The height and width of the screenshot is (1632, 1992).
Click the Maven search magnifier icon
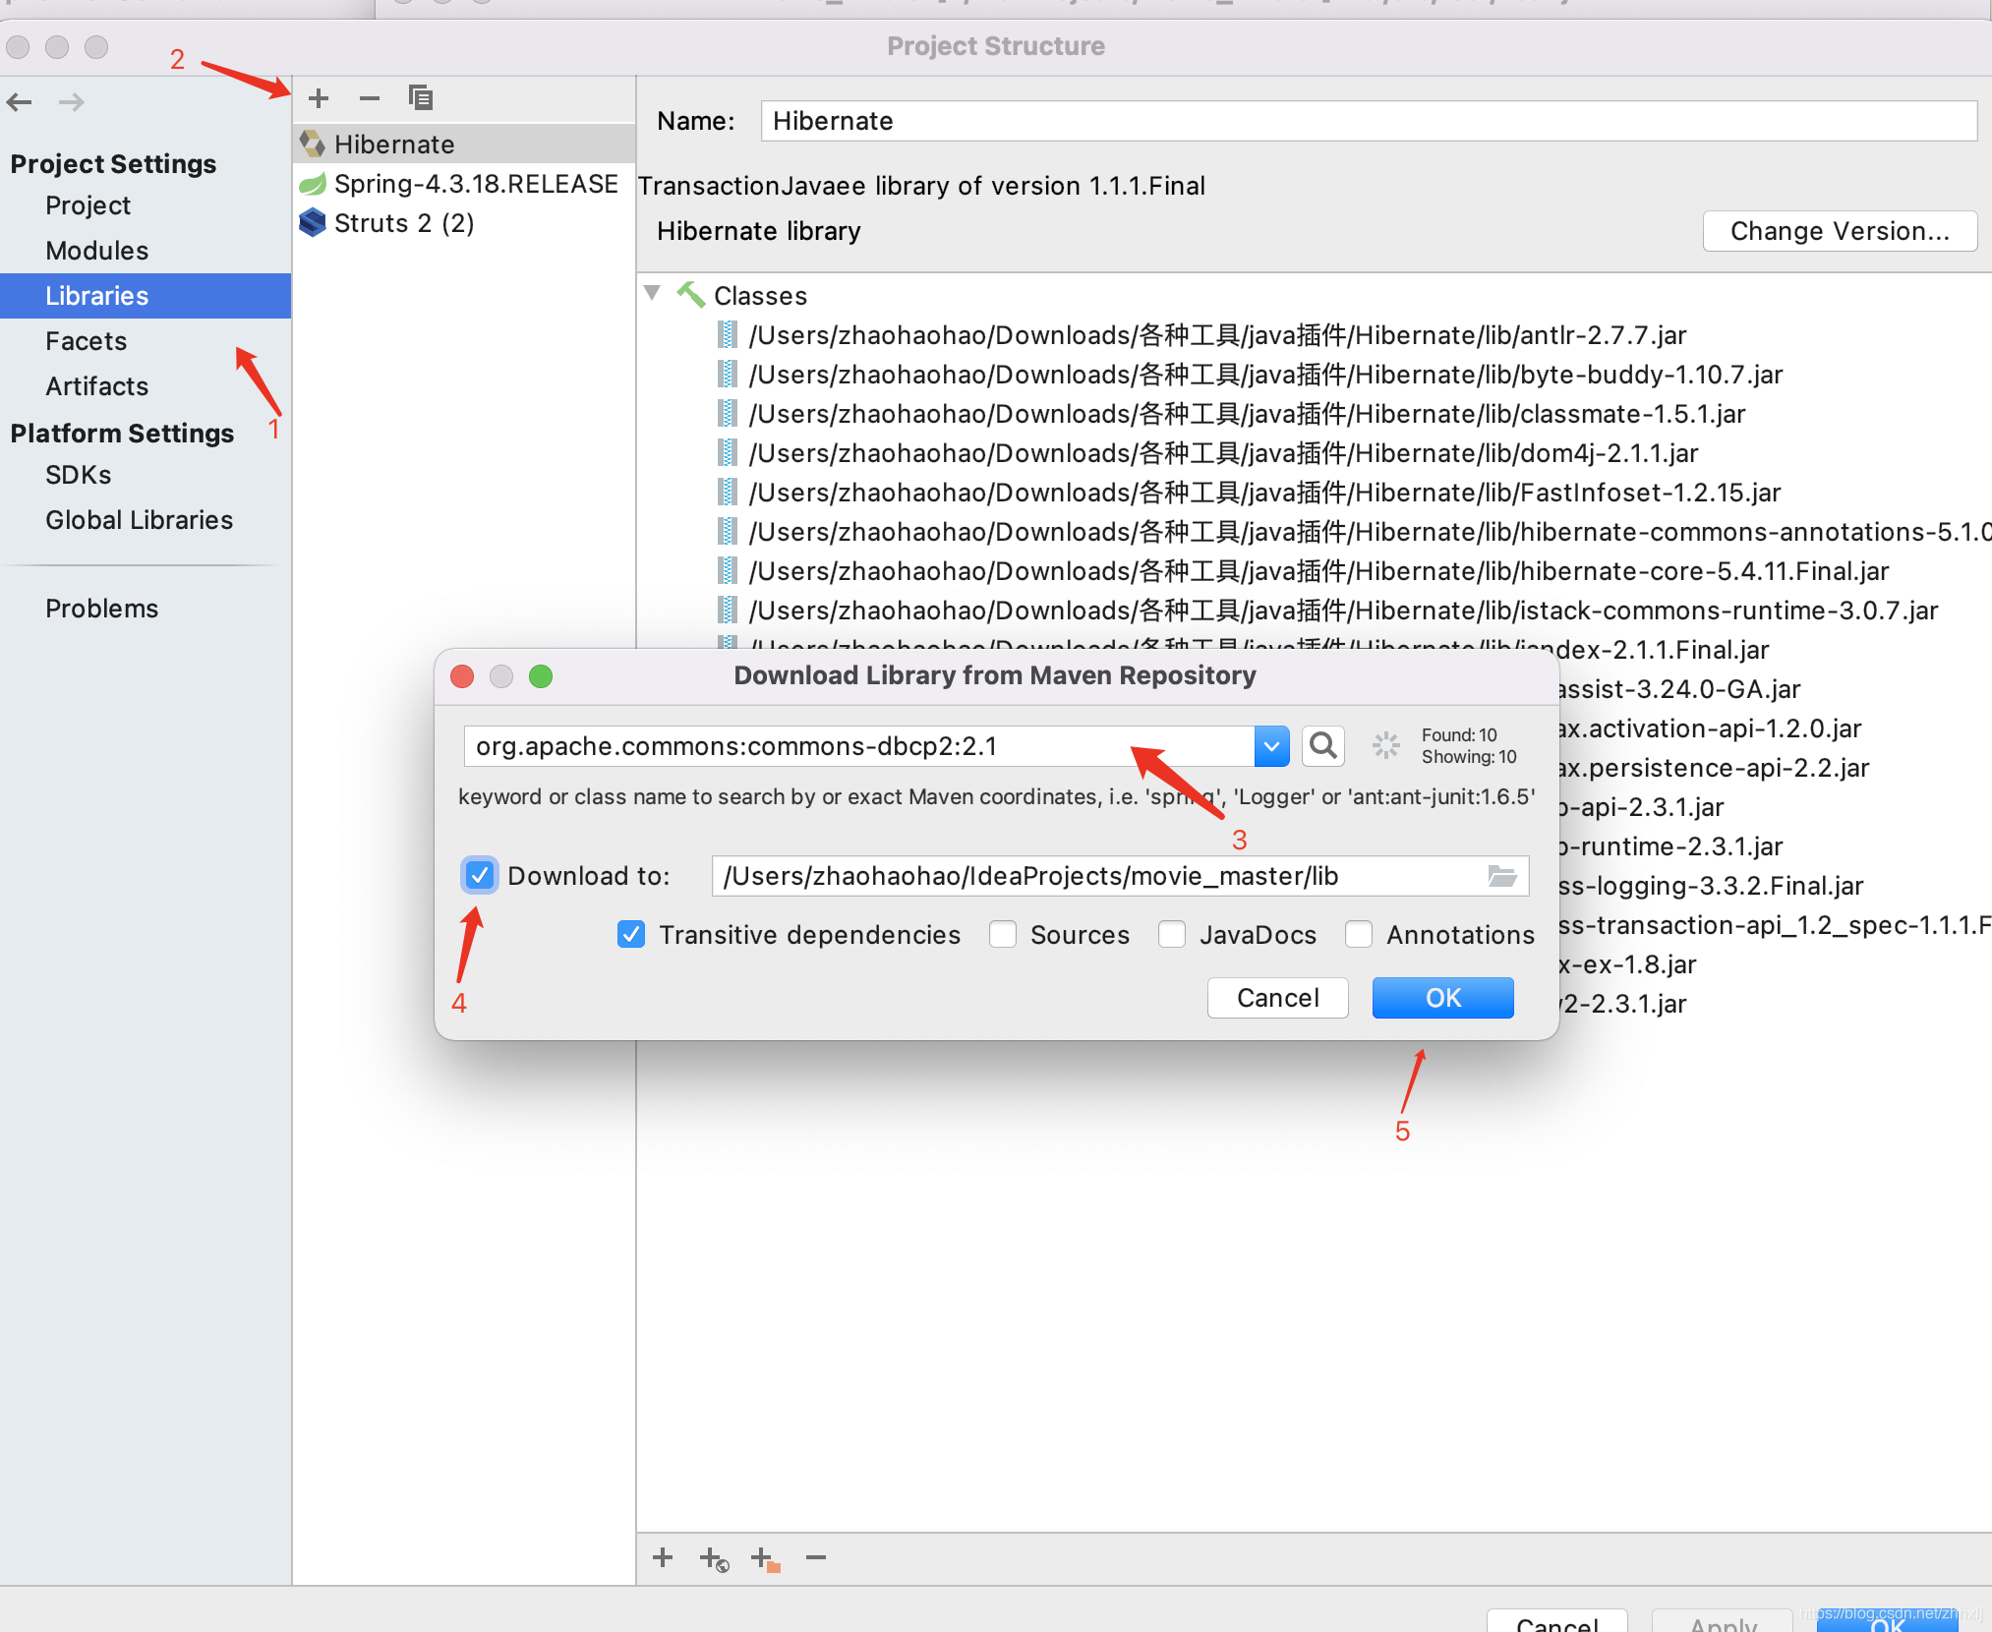1322,746
